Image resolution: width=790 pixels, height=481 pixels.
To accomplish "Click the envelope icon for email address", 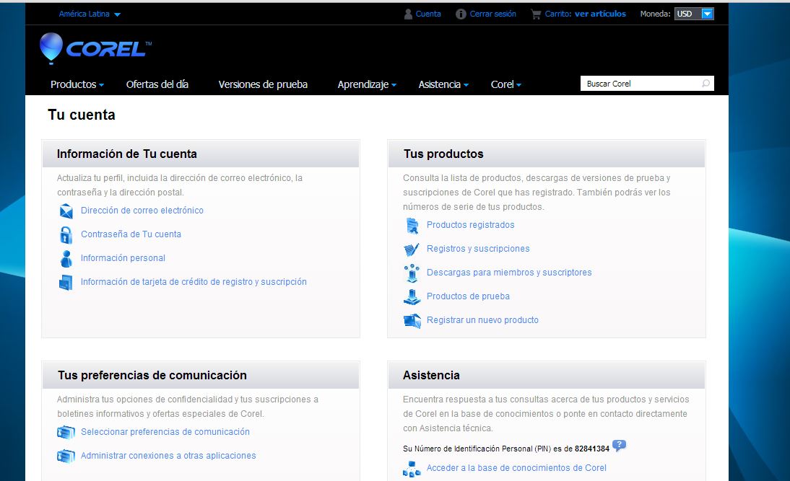I will tap(66, 211).
